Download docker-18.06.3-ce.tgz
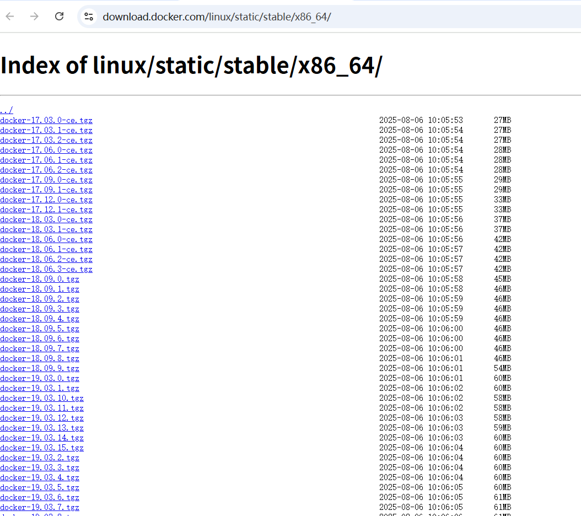Viewport: 581px width, 516px height. [x=46, y=269]
